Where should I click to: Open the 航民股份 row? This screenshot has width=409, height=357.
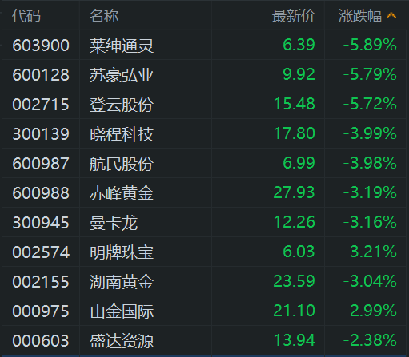point(204,163)
